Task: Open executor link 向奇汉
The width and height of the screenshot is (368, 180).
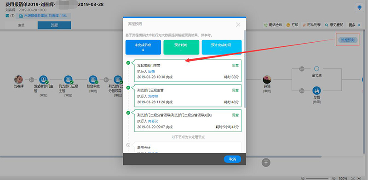Action: [x=153, y=121]
